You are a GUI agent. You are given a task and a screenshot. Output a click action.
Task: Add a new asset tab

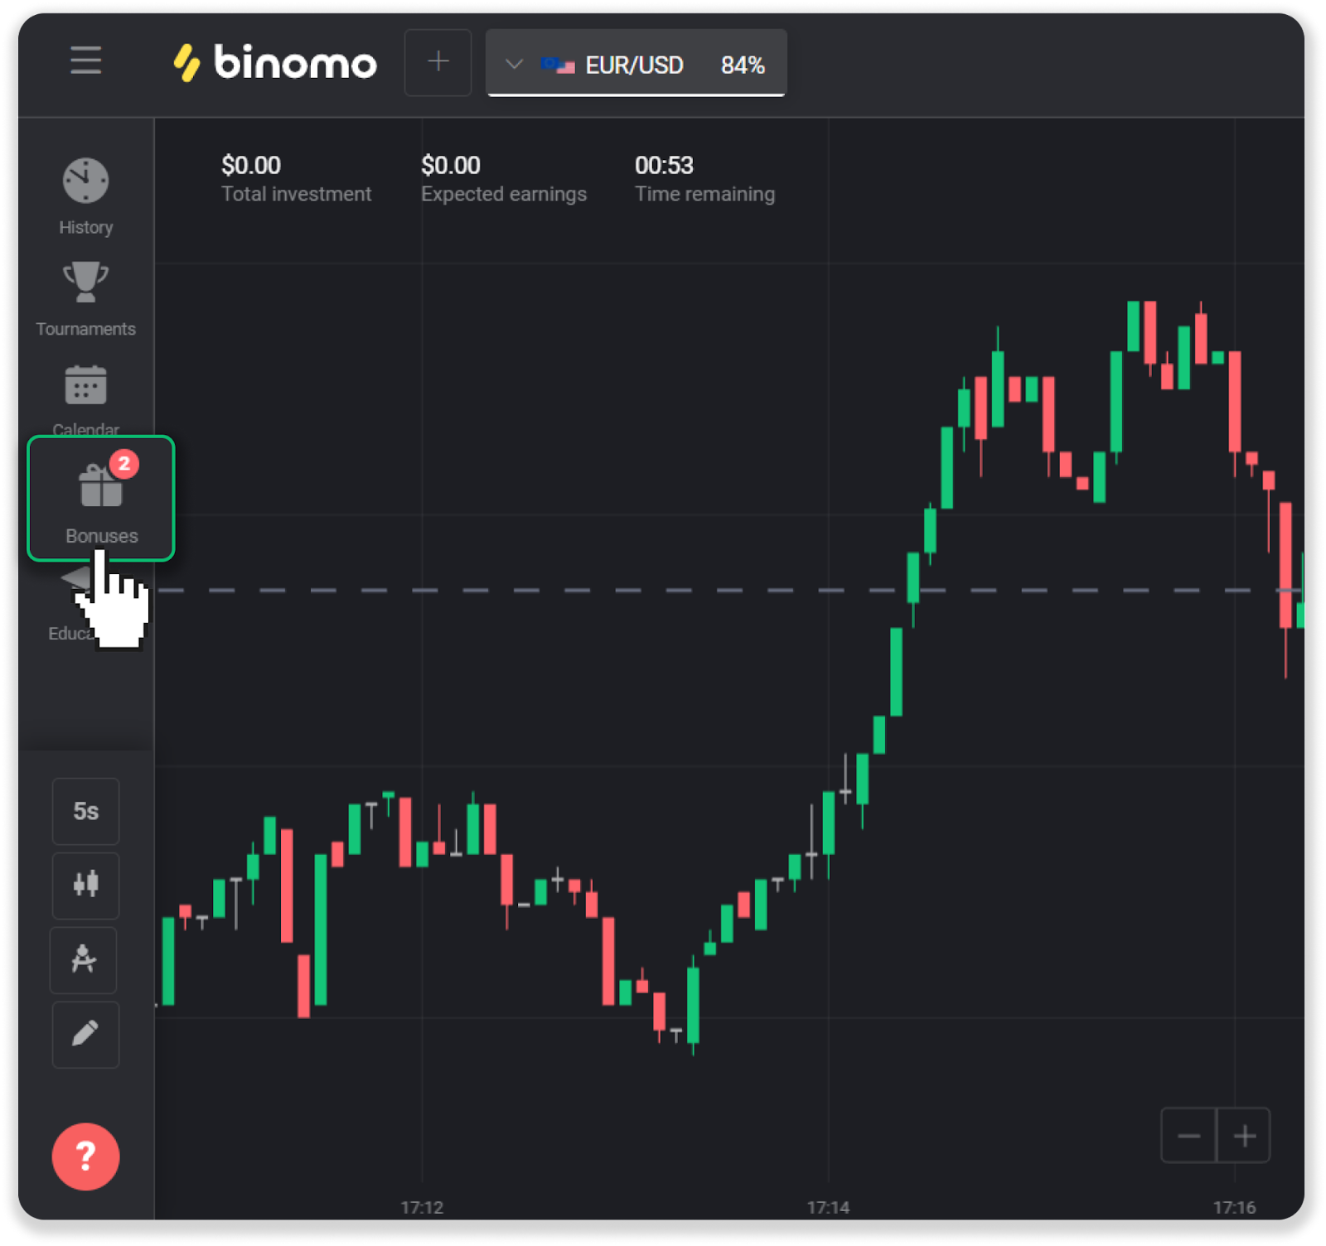438,62
